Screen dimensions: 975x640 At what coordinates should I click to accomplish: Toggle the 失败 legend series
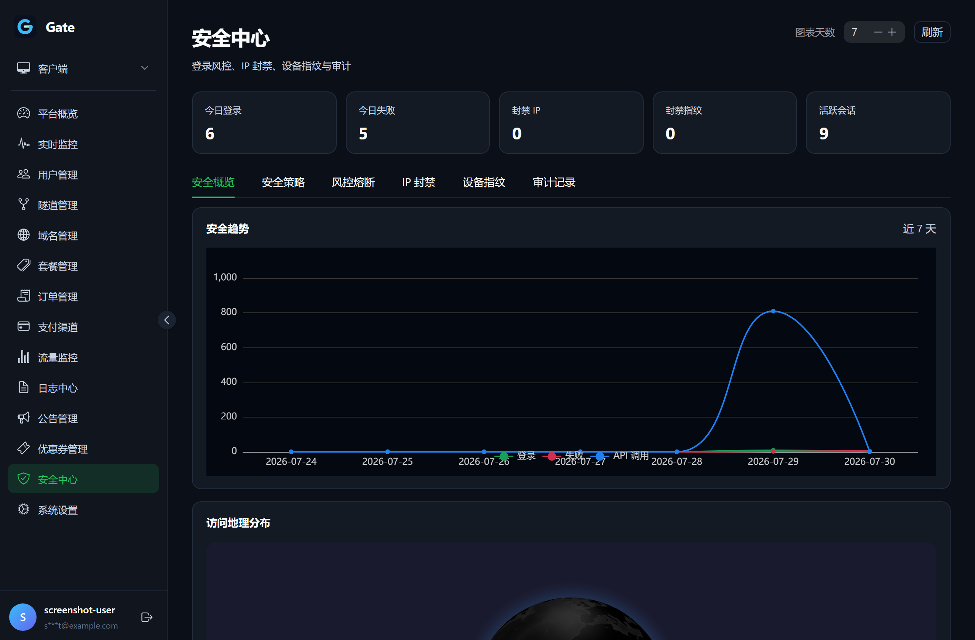click(x=563, y=456)
